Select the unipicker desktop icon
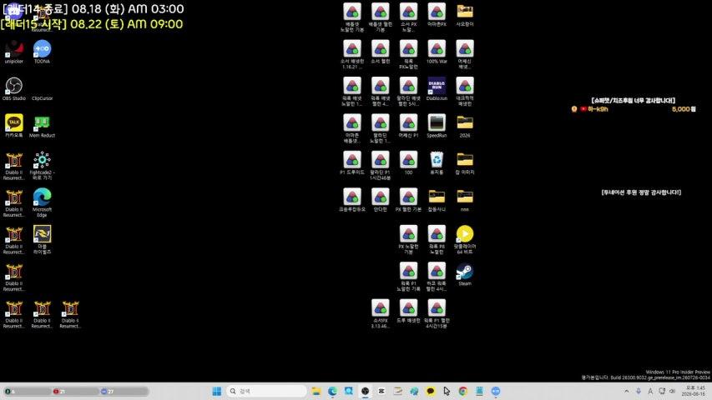 pyautogui.click(x=13, y=52)
